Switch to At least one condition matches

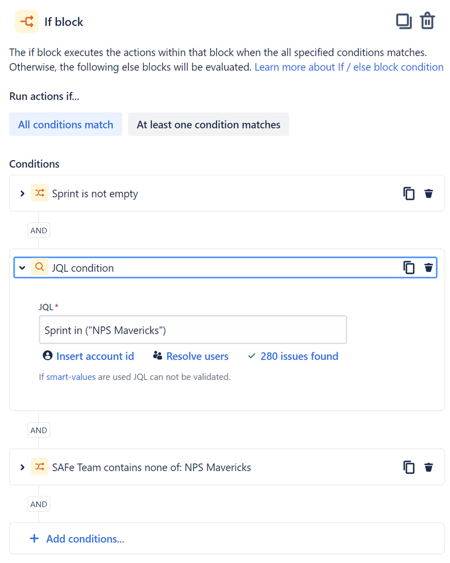click(x=208, y=124)
